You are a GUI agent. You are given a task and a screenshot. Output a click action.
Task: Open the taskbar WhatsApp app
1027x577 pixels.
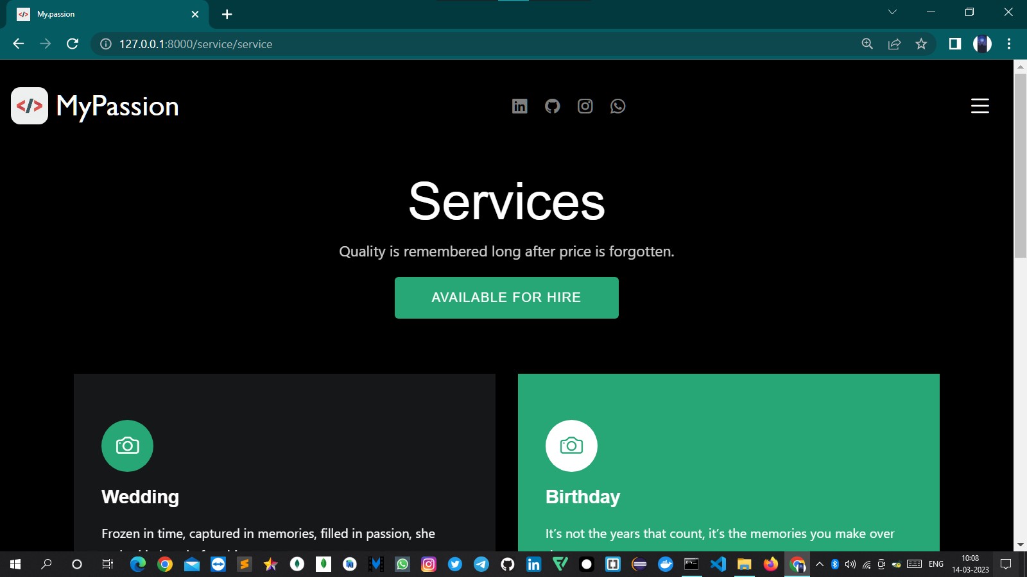[402, 564]
